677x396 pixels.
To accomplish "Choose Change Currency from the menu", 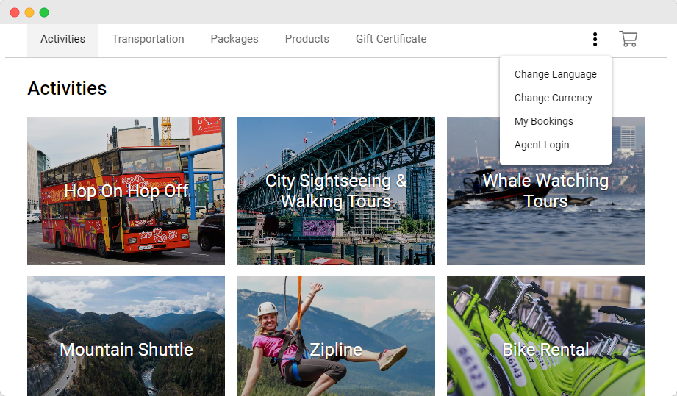I will (555, 98).
